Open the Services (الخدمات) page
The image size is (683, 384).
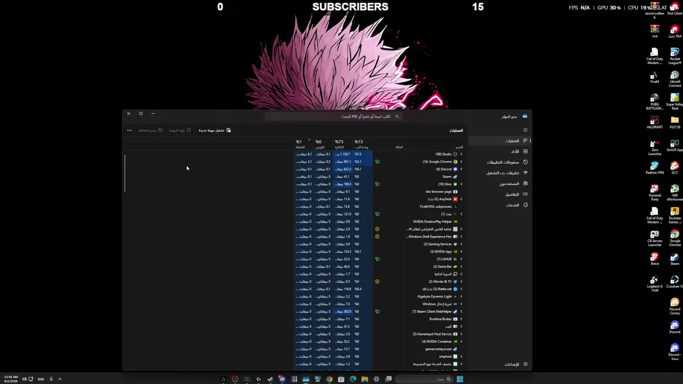499,205
